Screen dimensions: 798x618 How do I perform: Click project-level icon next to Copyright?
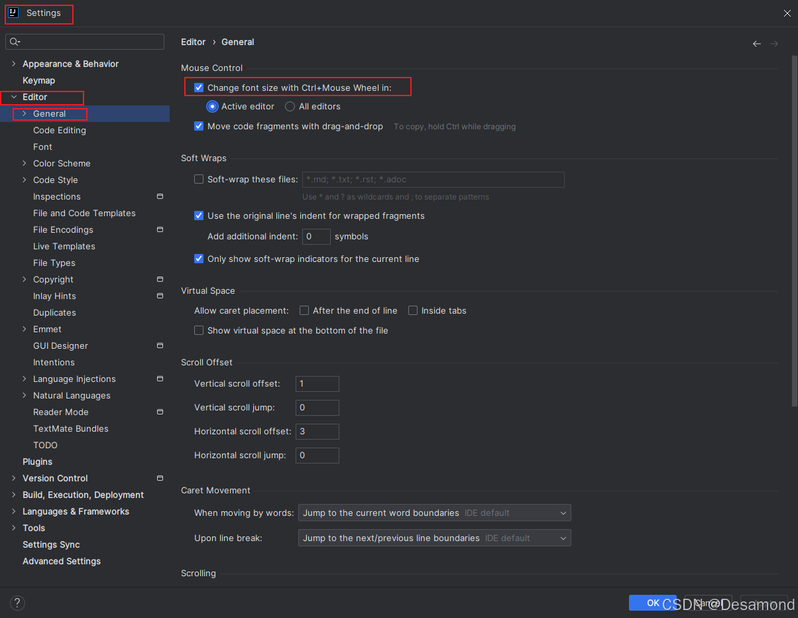[x=160, y=279]
